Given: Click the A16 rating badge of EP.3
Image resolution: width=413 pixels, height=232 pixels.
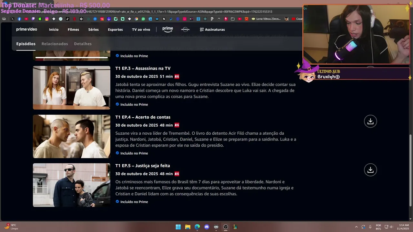Looking at the screenshot, I should 177,76.
